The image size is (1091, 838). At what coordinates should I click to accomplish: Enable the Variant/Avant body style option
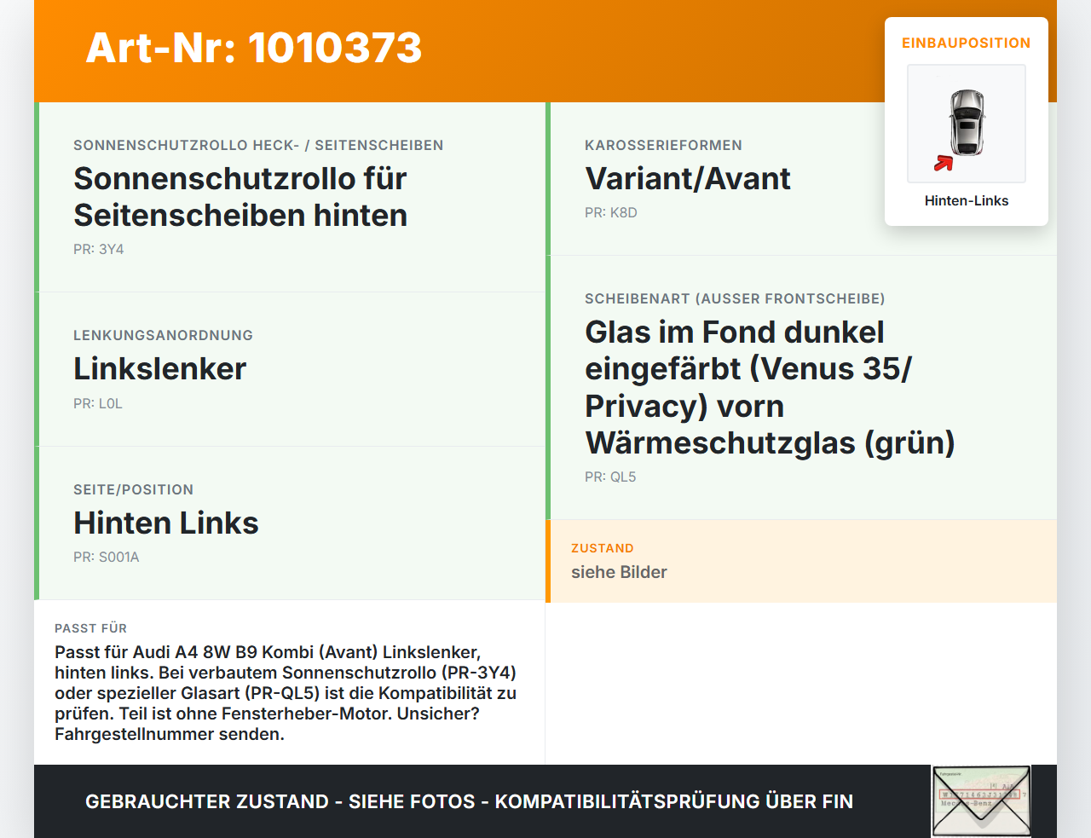tap(688, 179)
